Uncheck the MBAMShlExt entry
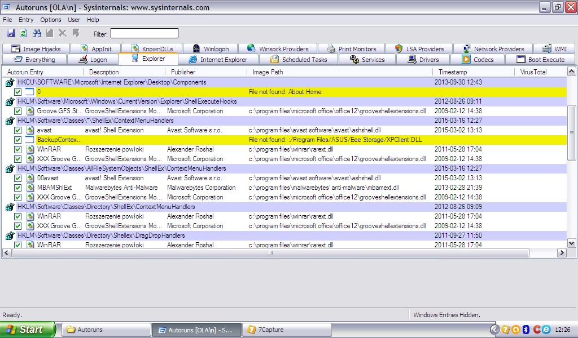 point(17,188)
